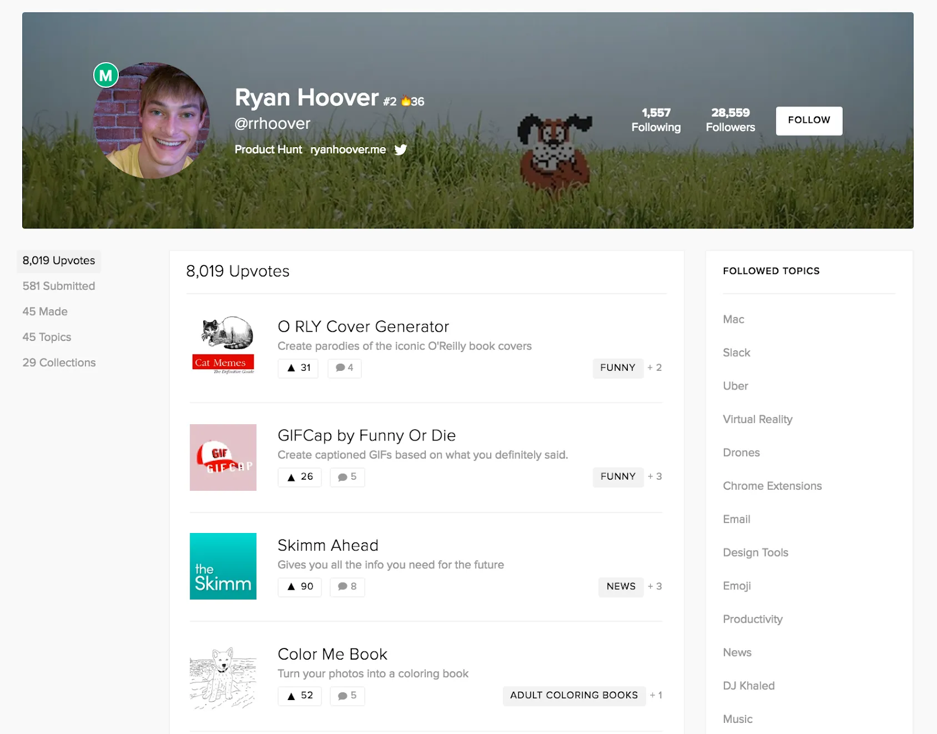Open the Email followed topic

click(737, 520)
